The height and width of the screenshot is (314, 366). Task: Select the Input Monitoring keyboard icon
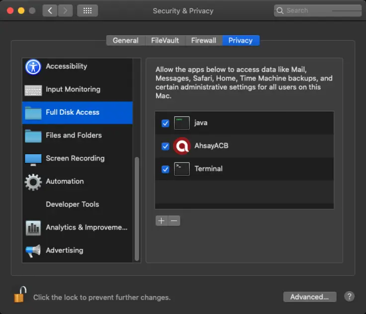click(x=33, y=90)
